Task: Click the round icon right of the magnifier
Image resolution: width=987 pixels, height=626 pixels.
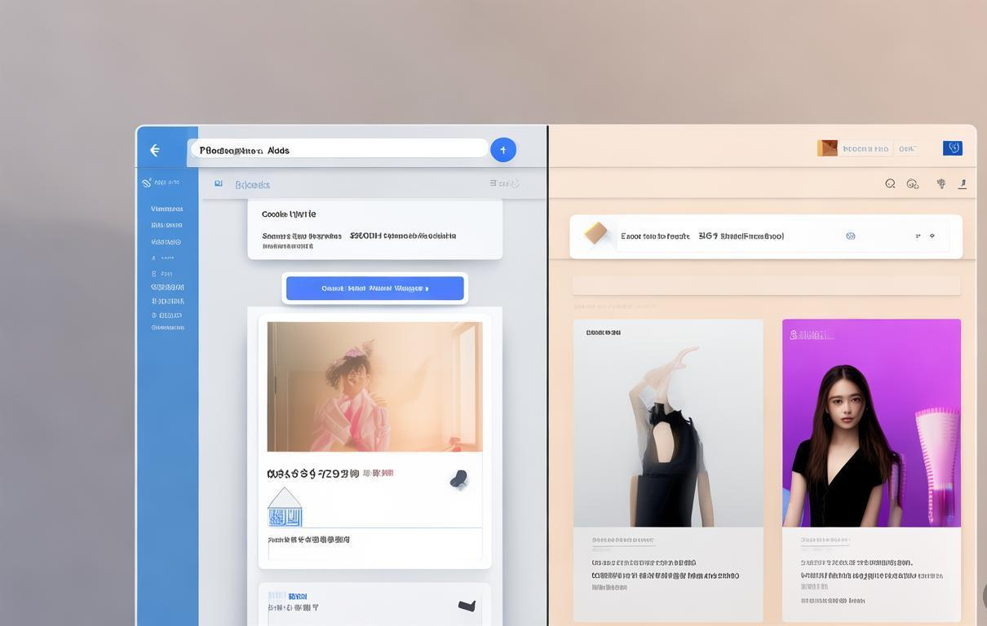Action: 913,184
